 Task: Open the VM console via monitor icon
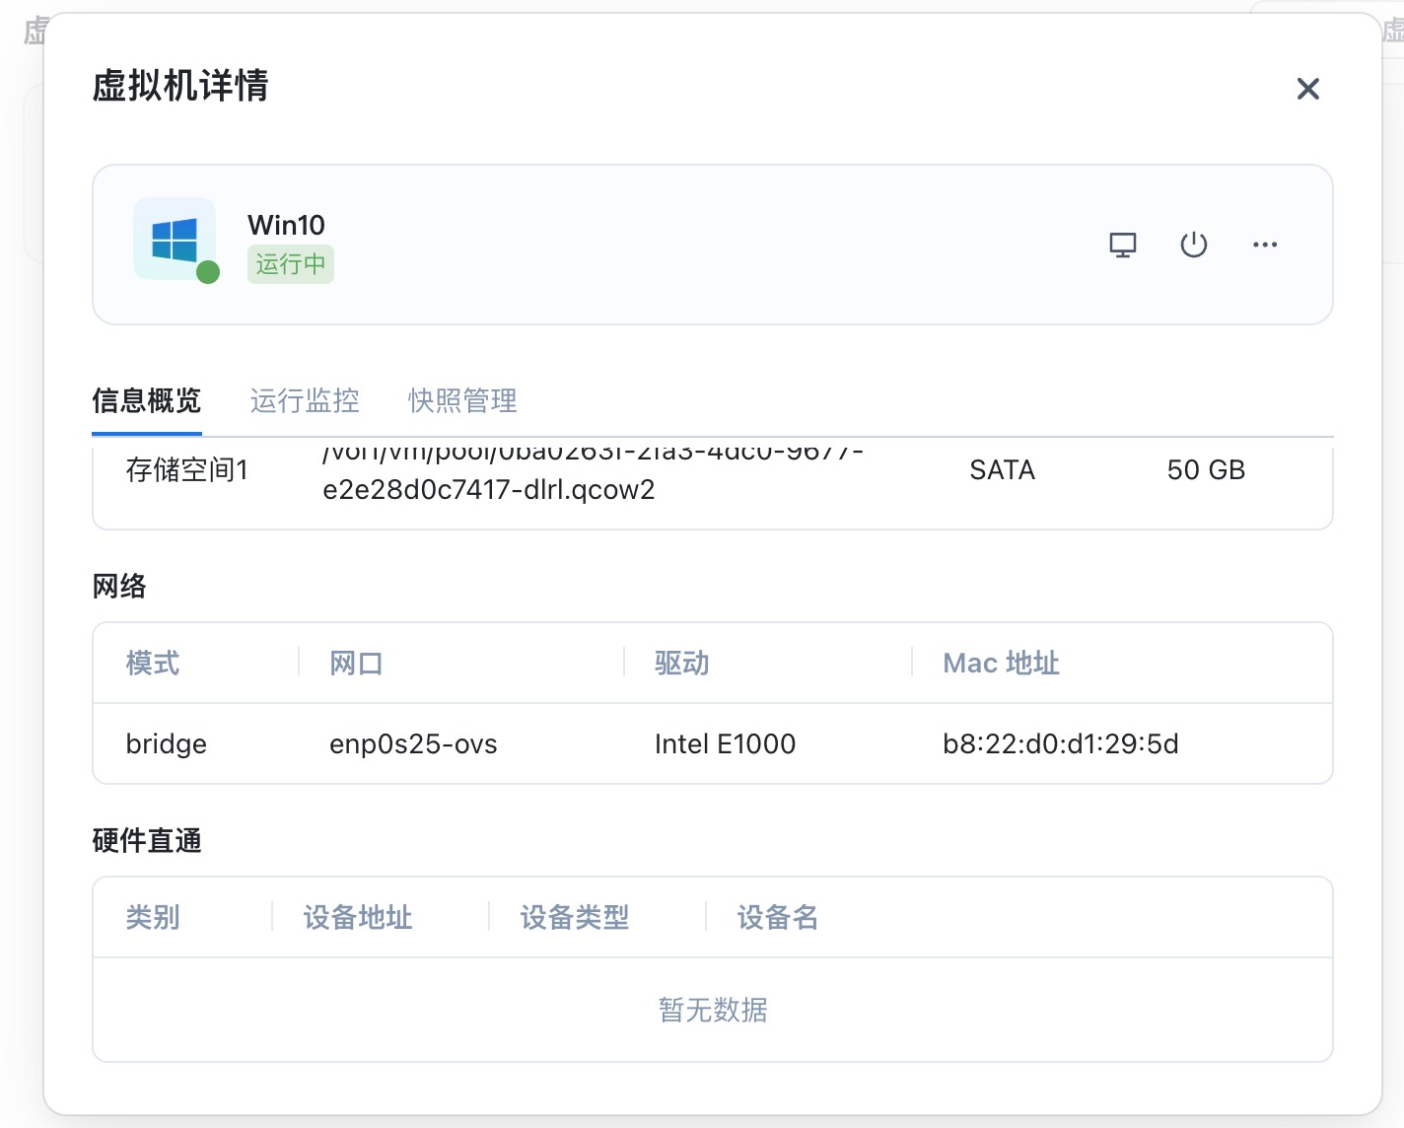(x=1123, y=245)
